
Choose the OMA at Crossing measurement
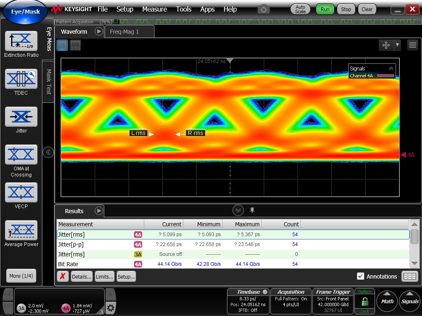[x=21, y=154]
